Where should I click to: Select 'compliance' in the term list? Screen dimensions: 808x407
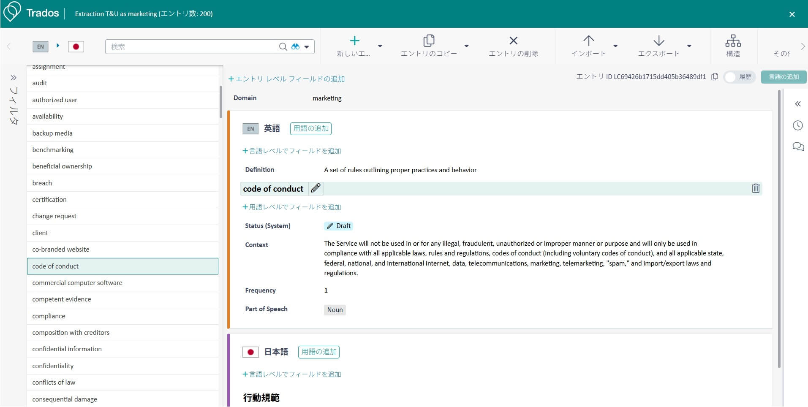[x=49, y=316]
